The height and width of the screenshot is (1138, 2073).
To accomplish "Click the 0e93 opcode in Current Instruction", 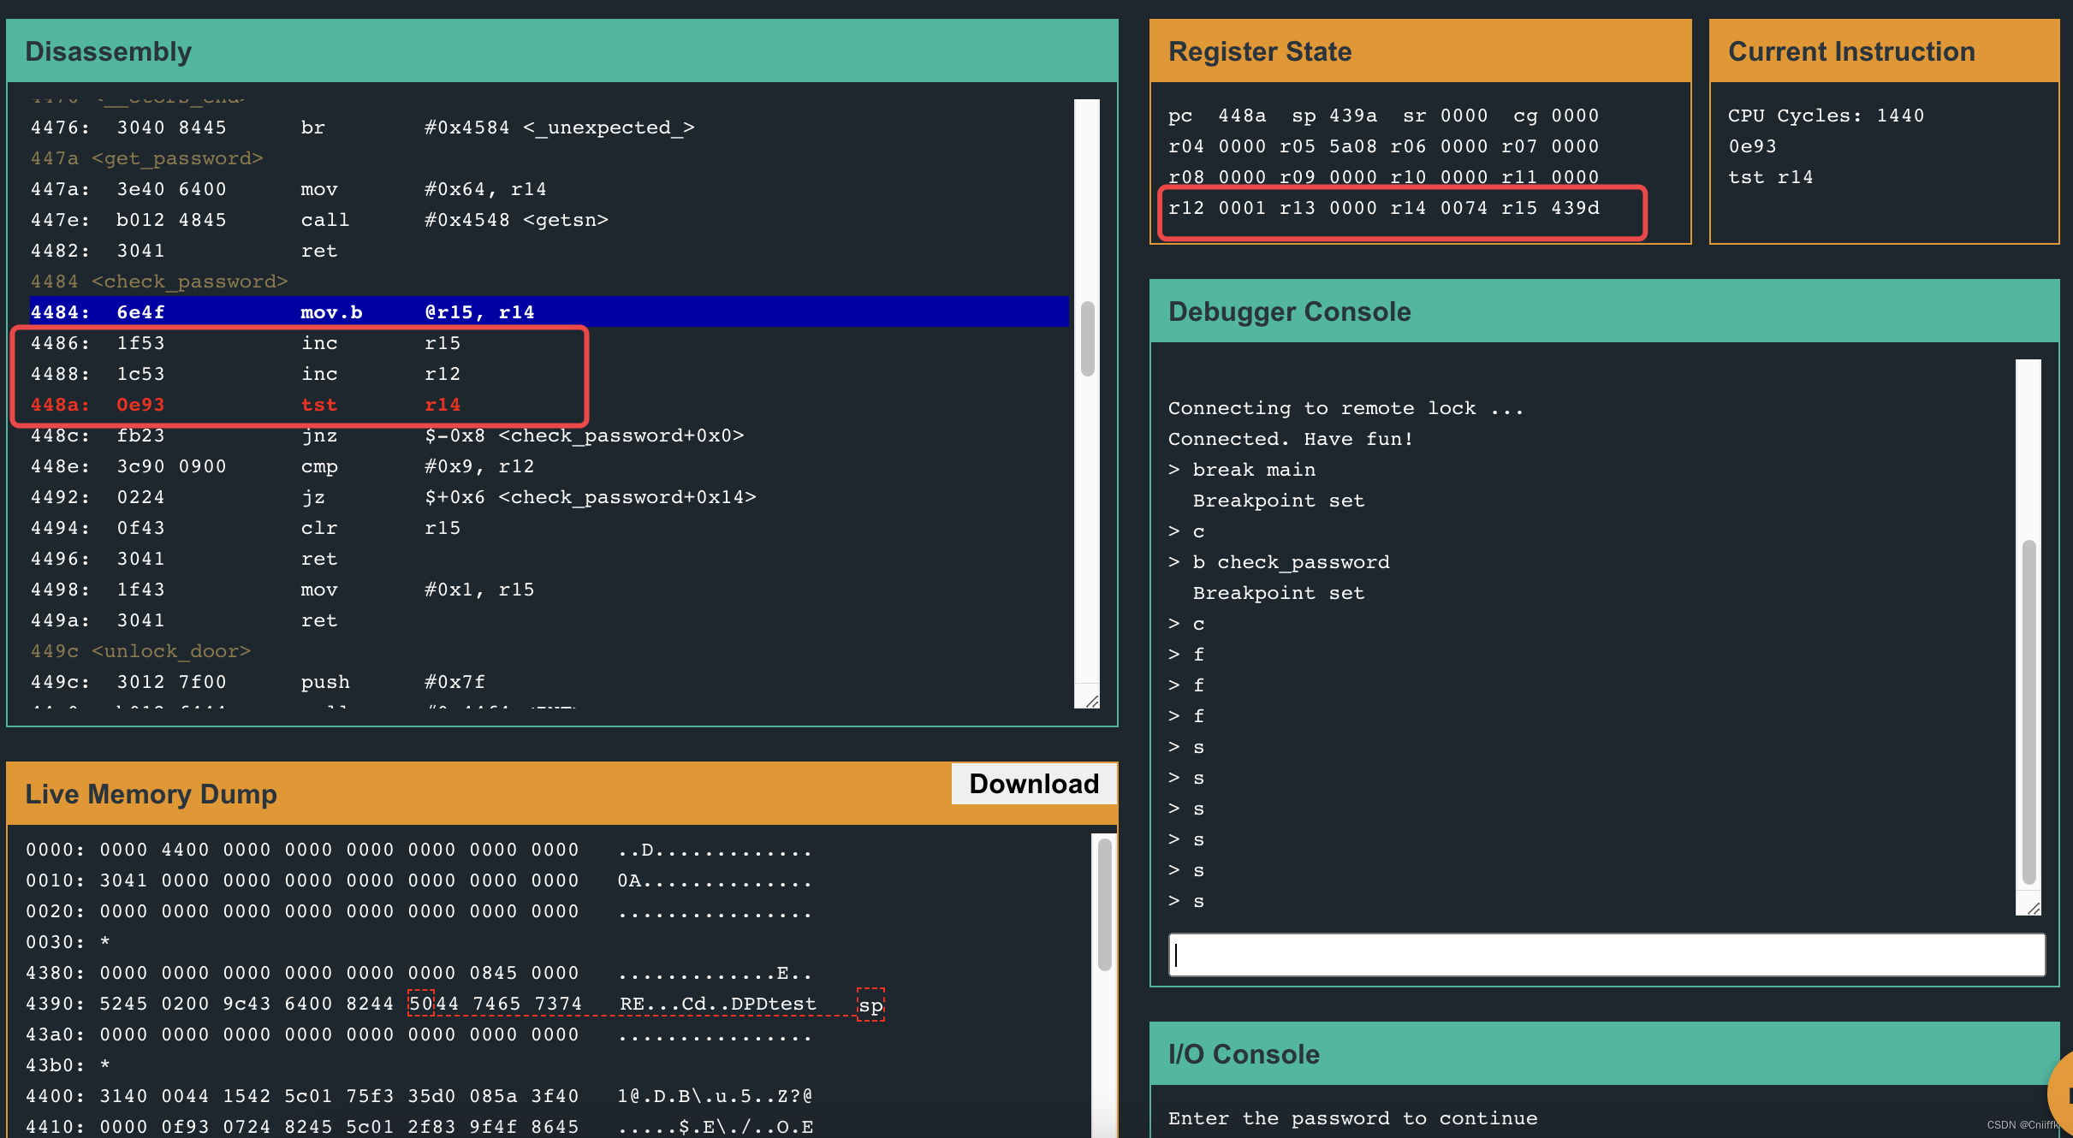I will pyautogui.click(x=1752, y=146).
